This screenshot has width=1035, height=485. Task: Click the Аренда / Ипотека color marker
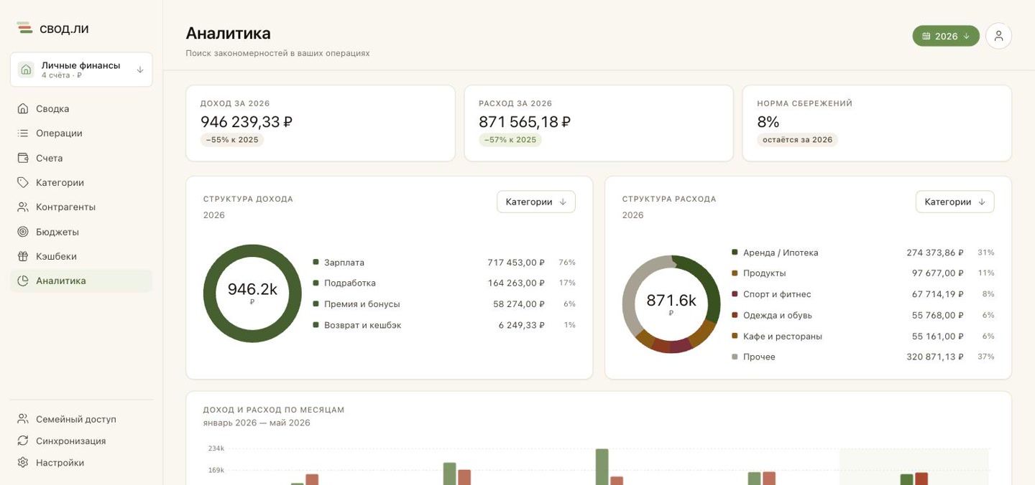point(735,253)
